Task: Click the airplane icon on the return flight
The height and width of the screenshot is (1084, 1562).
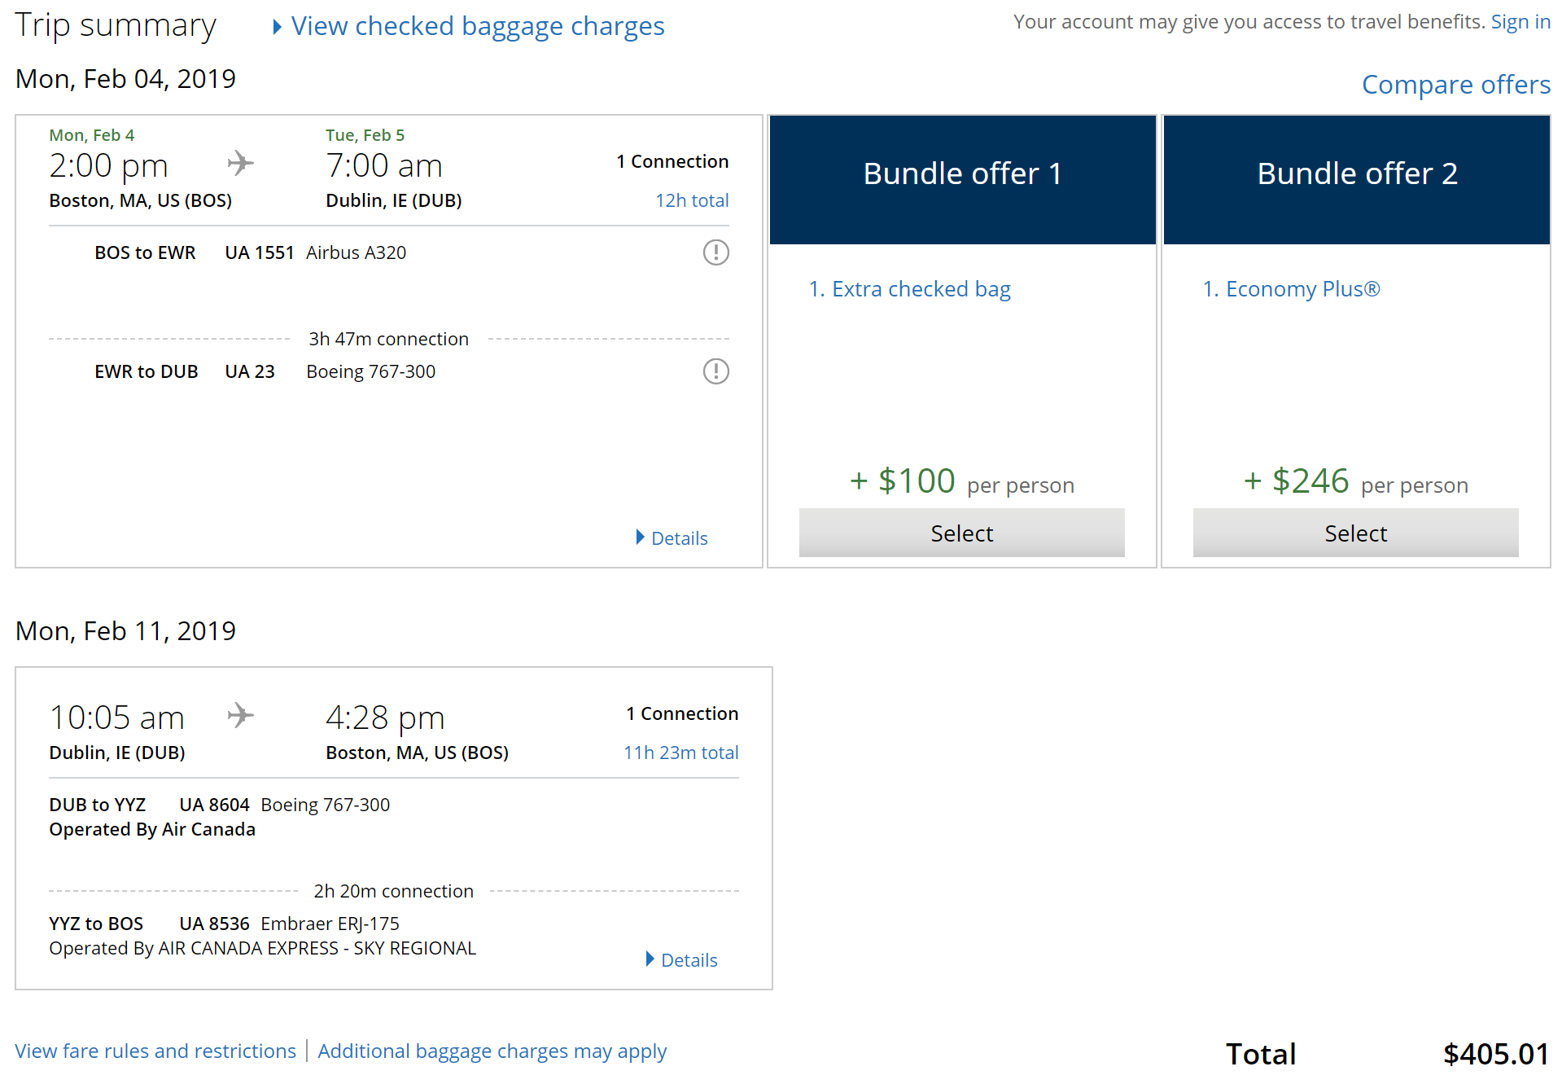Action: click(241, 715)
